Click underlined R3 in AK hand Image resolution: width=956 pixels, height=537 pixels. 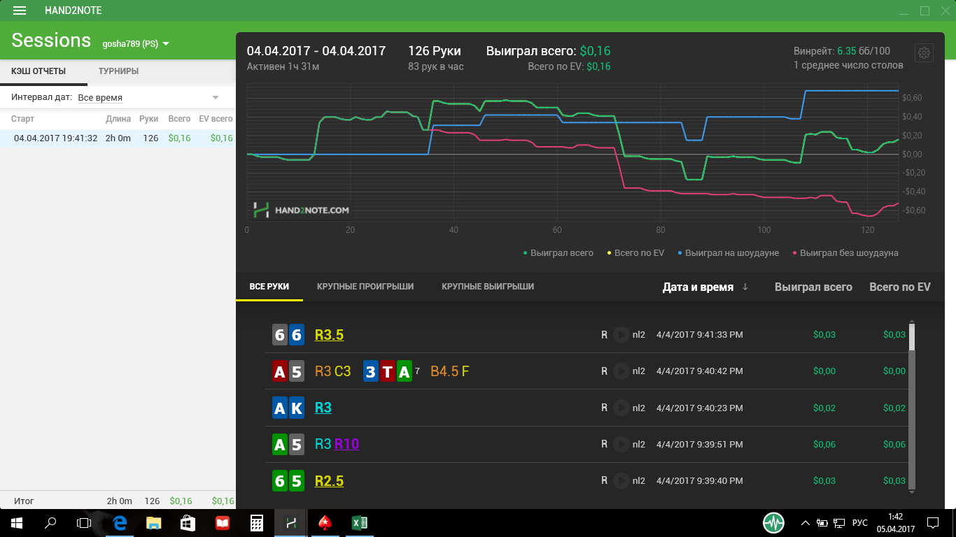click(x=323, y=408)
